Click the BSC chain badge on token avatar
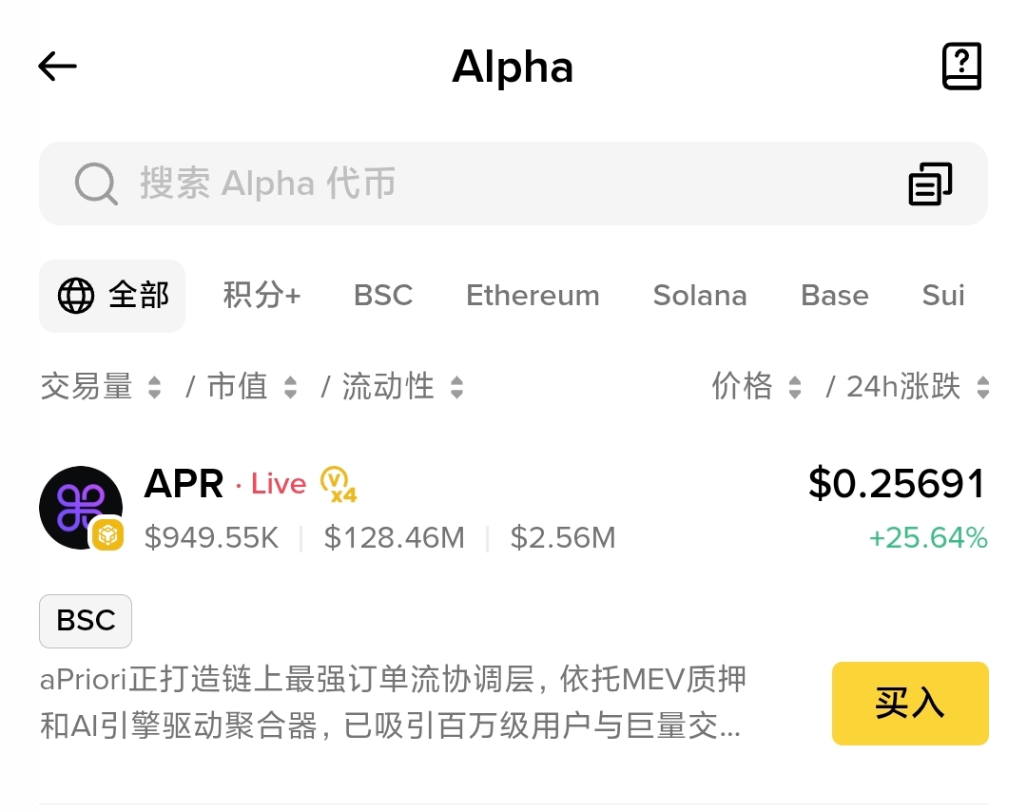The width and height of the screenshot is (1027, 812). click(x=107, y=536)
